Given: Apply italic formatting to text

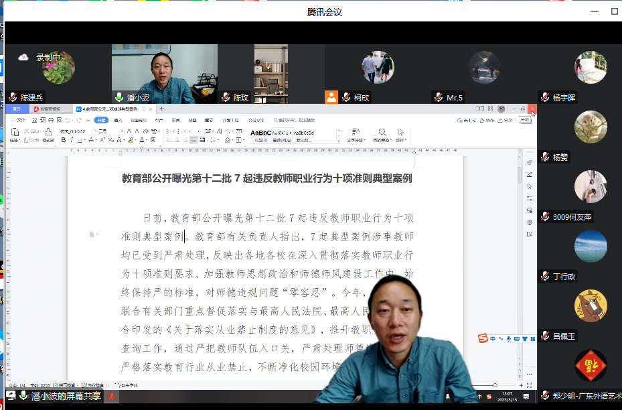Looking at the screenshot, I should 72,140.
